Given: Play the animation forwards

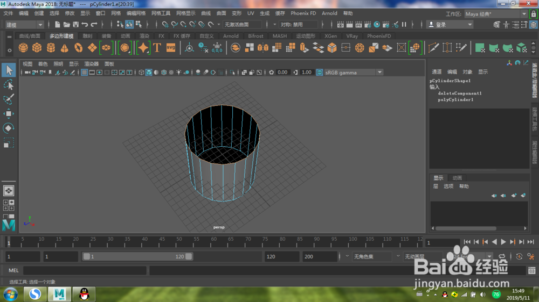Looking at the screenshot, I should (503, 242).
